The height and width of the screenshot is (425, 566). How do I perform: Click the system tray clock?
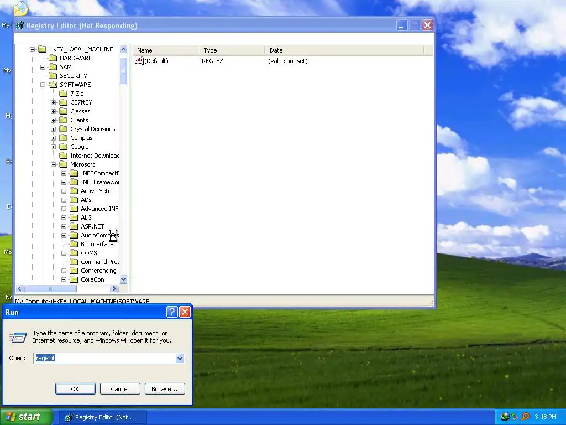point(546,417)
